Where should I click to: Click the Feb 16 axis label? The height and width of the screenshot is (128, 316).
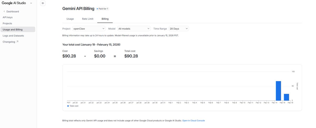click(290, 103)
